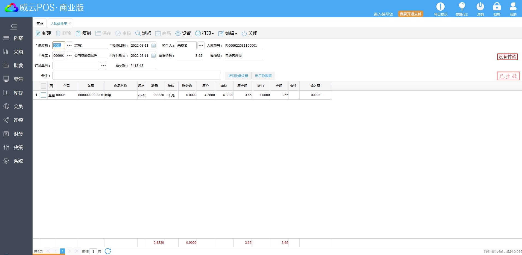Open 提醒(51) lightbulb reminders
The width and height of the screenshot is (522, 255).
462,7
